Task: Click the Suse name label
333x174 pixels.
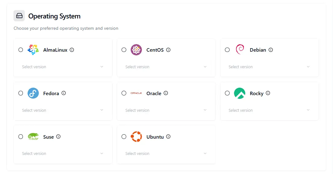Action: tap(49, 137)
